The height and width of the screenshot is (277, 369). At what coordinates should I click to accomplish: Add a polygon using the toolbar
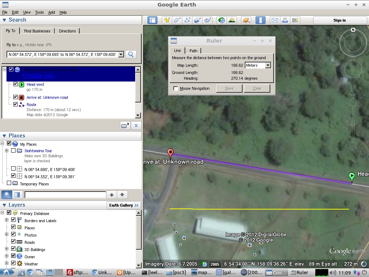(x=177, y=20)
